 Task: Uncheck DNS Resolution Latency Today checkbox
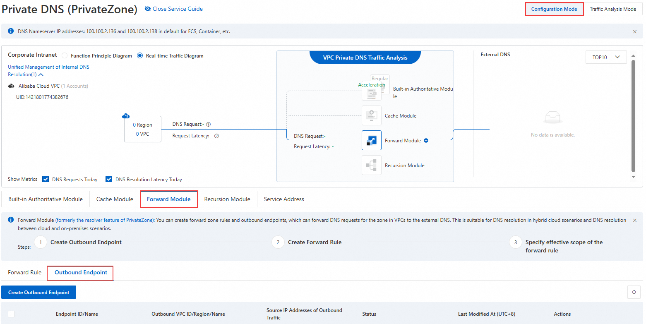click(109, 179)
